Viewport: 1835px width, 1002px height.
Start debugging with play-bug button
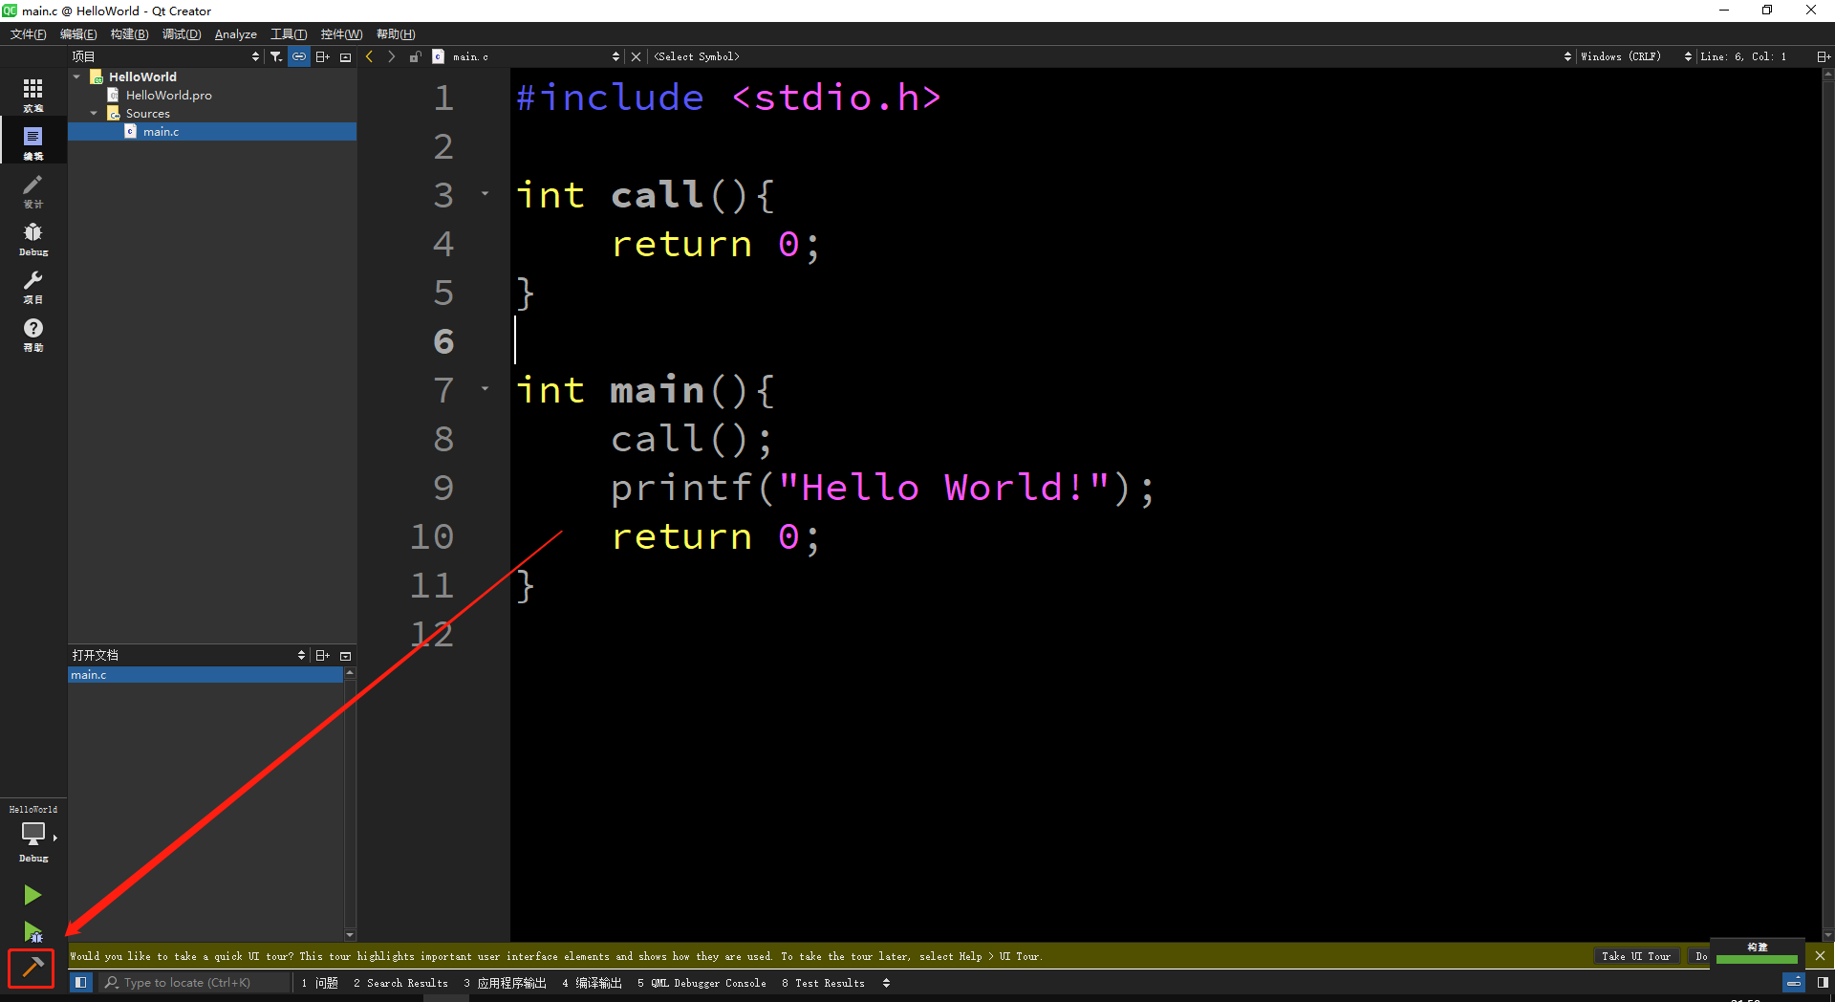point(32,932)
